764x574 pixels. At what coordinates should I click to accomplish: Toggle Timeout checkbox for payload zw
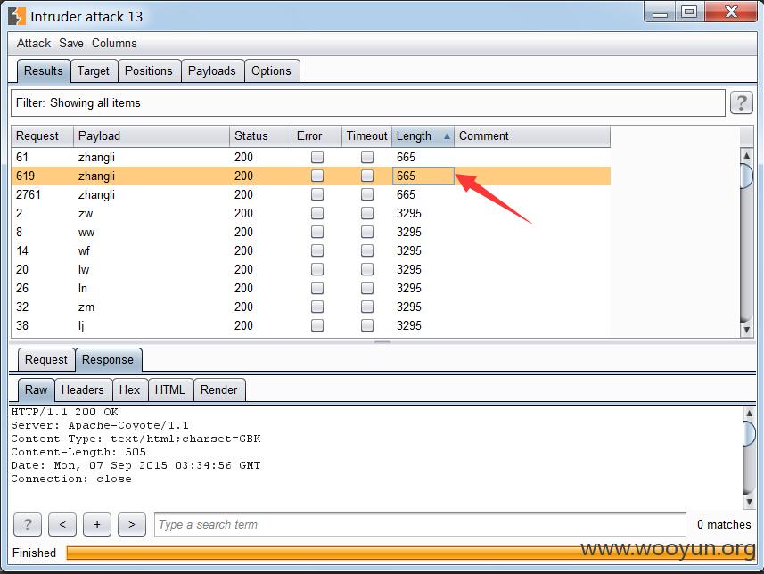(x=367, y=213)
